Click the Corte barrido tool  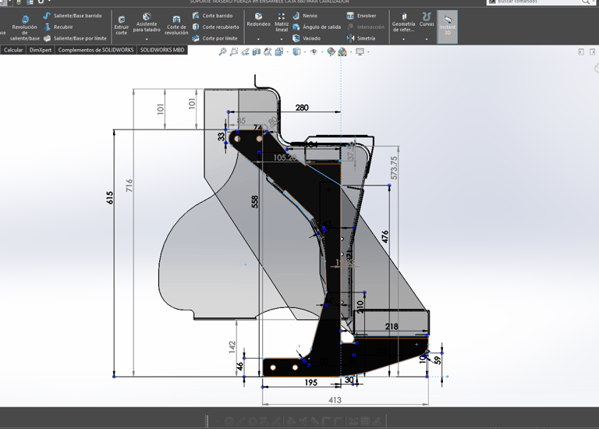coord(212,16)
